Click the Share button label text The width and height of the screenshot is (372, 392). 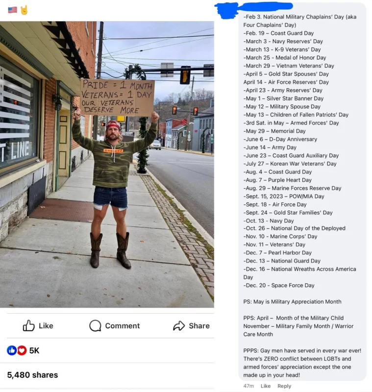pyautogui.click(x=199, y=326)
